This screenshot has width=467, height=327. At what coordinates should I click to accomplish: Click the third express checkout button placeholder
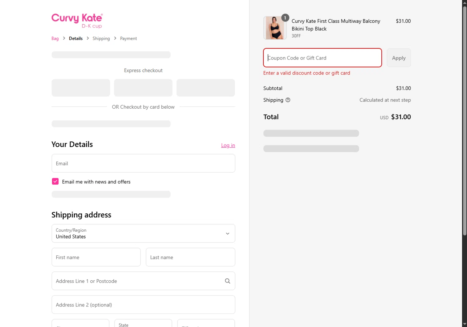(x=205, y=88)
